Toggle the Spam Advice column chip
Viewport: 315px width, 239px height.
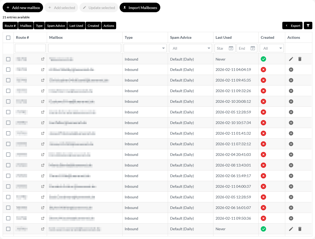click(x=56, y=25)
